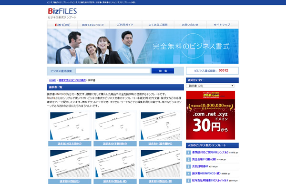Viewport: 286px width, 184px height.
Task: Click the 請求書21 title link
Action: pos(160,144)
